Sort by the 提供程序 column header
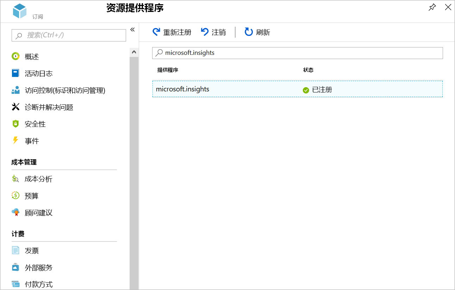Screen dimensions: 455x290 (168, 70)
